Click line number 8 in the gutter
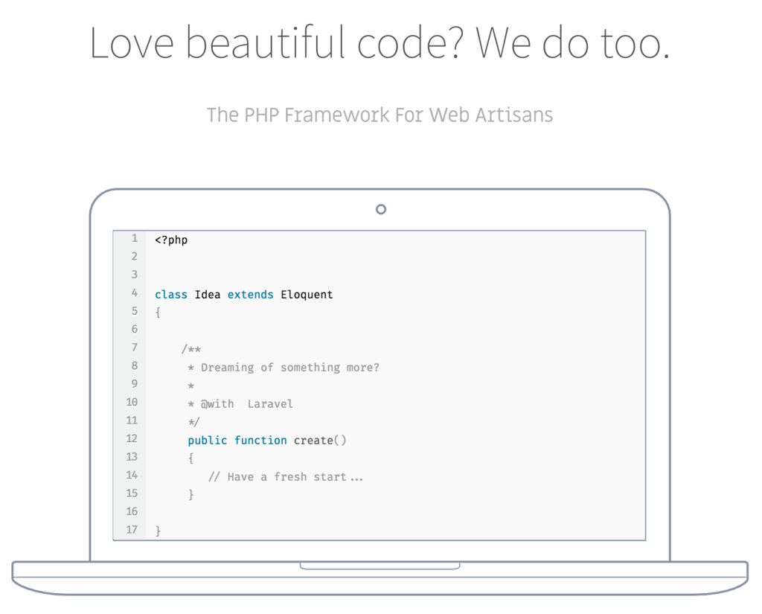The image size is (762, 614). coord(135,365)
